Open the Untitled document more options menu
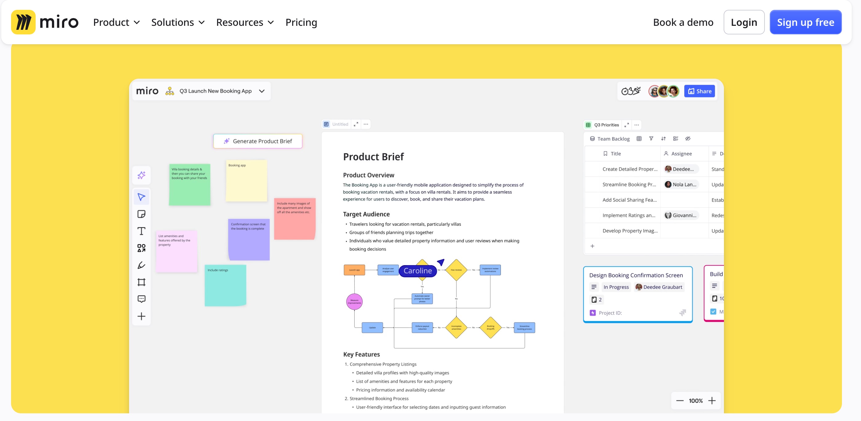 click(366, 124)
